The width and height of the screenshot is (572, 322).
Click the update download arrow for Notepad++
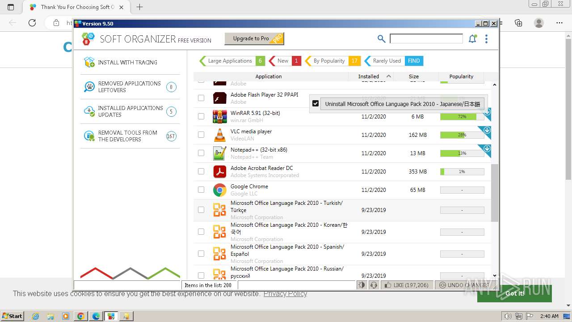click(487, 149)
